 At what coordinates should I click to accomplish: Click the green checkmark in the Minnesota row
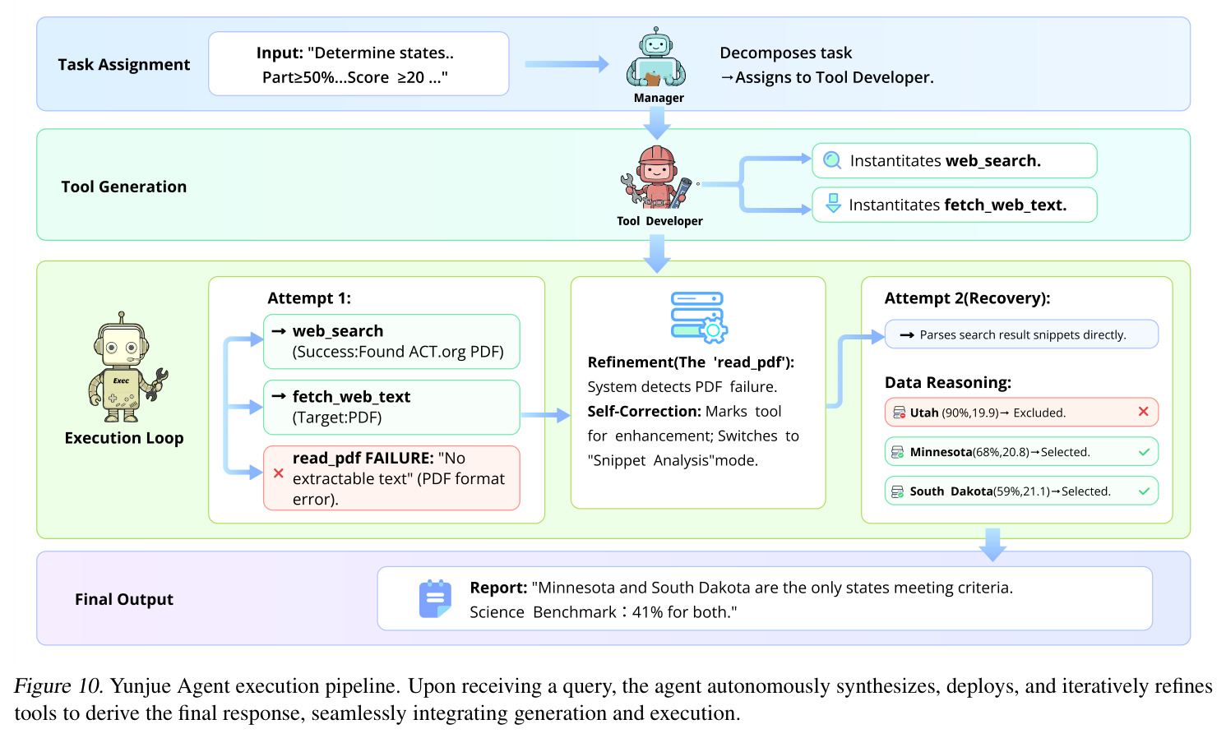pos(1144,452)
